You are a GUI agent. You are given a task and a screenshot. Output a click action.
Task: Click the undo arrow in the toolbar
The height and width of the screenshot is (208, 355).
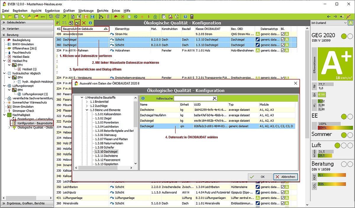[51, 17]
